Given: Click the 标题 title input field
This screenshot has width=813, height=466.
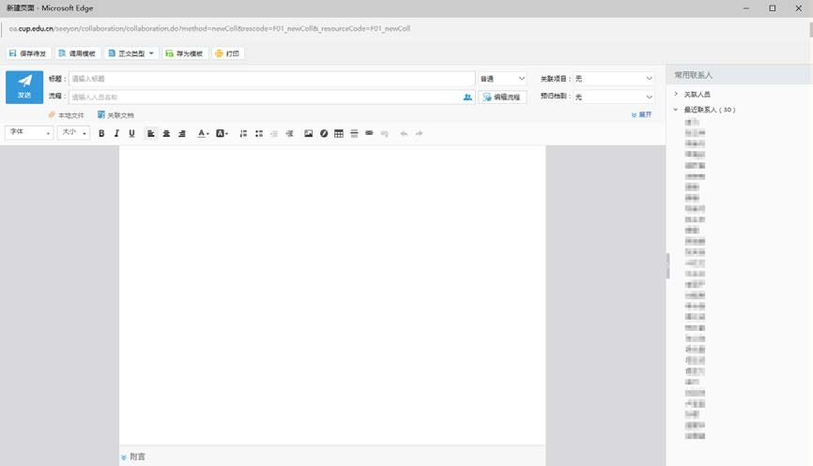Looking at the screenshot, I should tap(271, 79).
